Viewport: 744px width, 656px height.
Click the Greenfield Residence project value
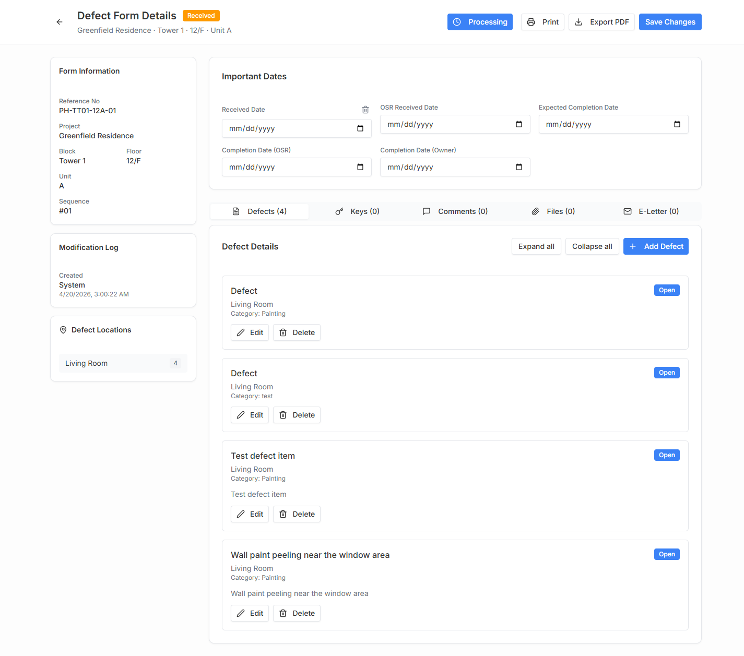(96, 136)
